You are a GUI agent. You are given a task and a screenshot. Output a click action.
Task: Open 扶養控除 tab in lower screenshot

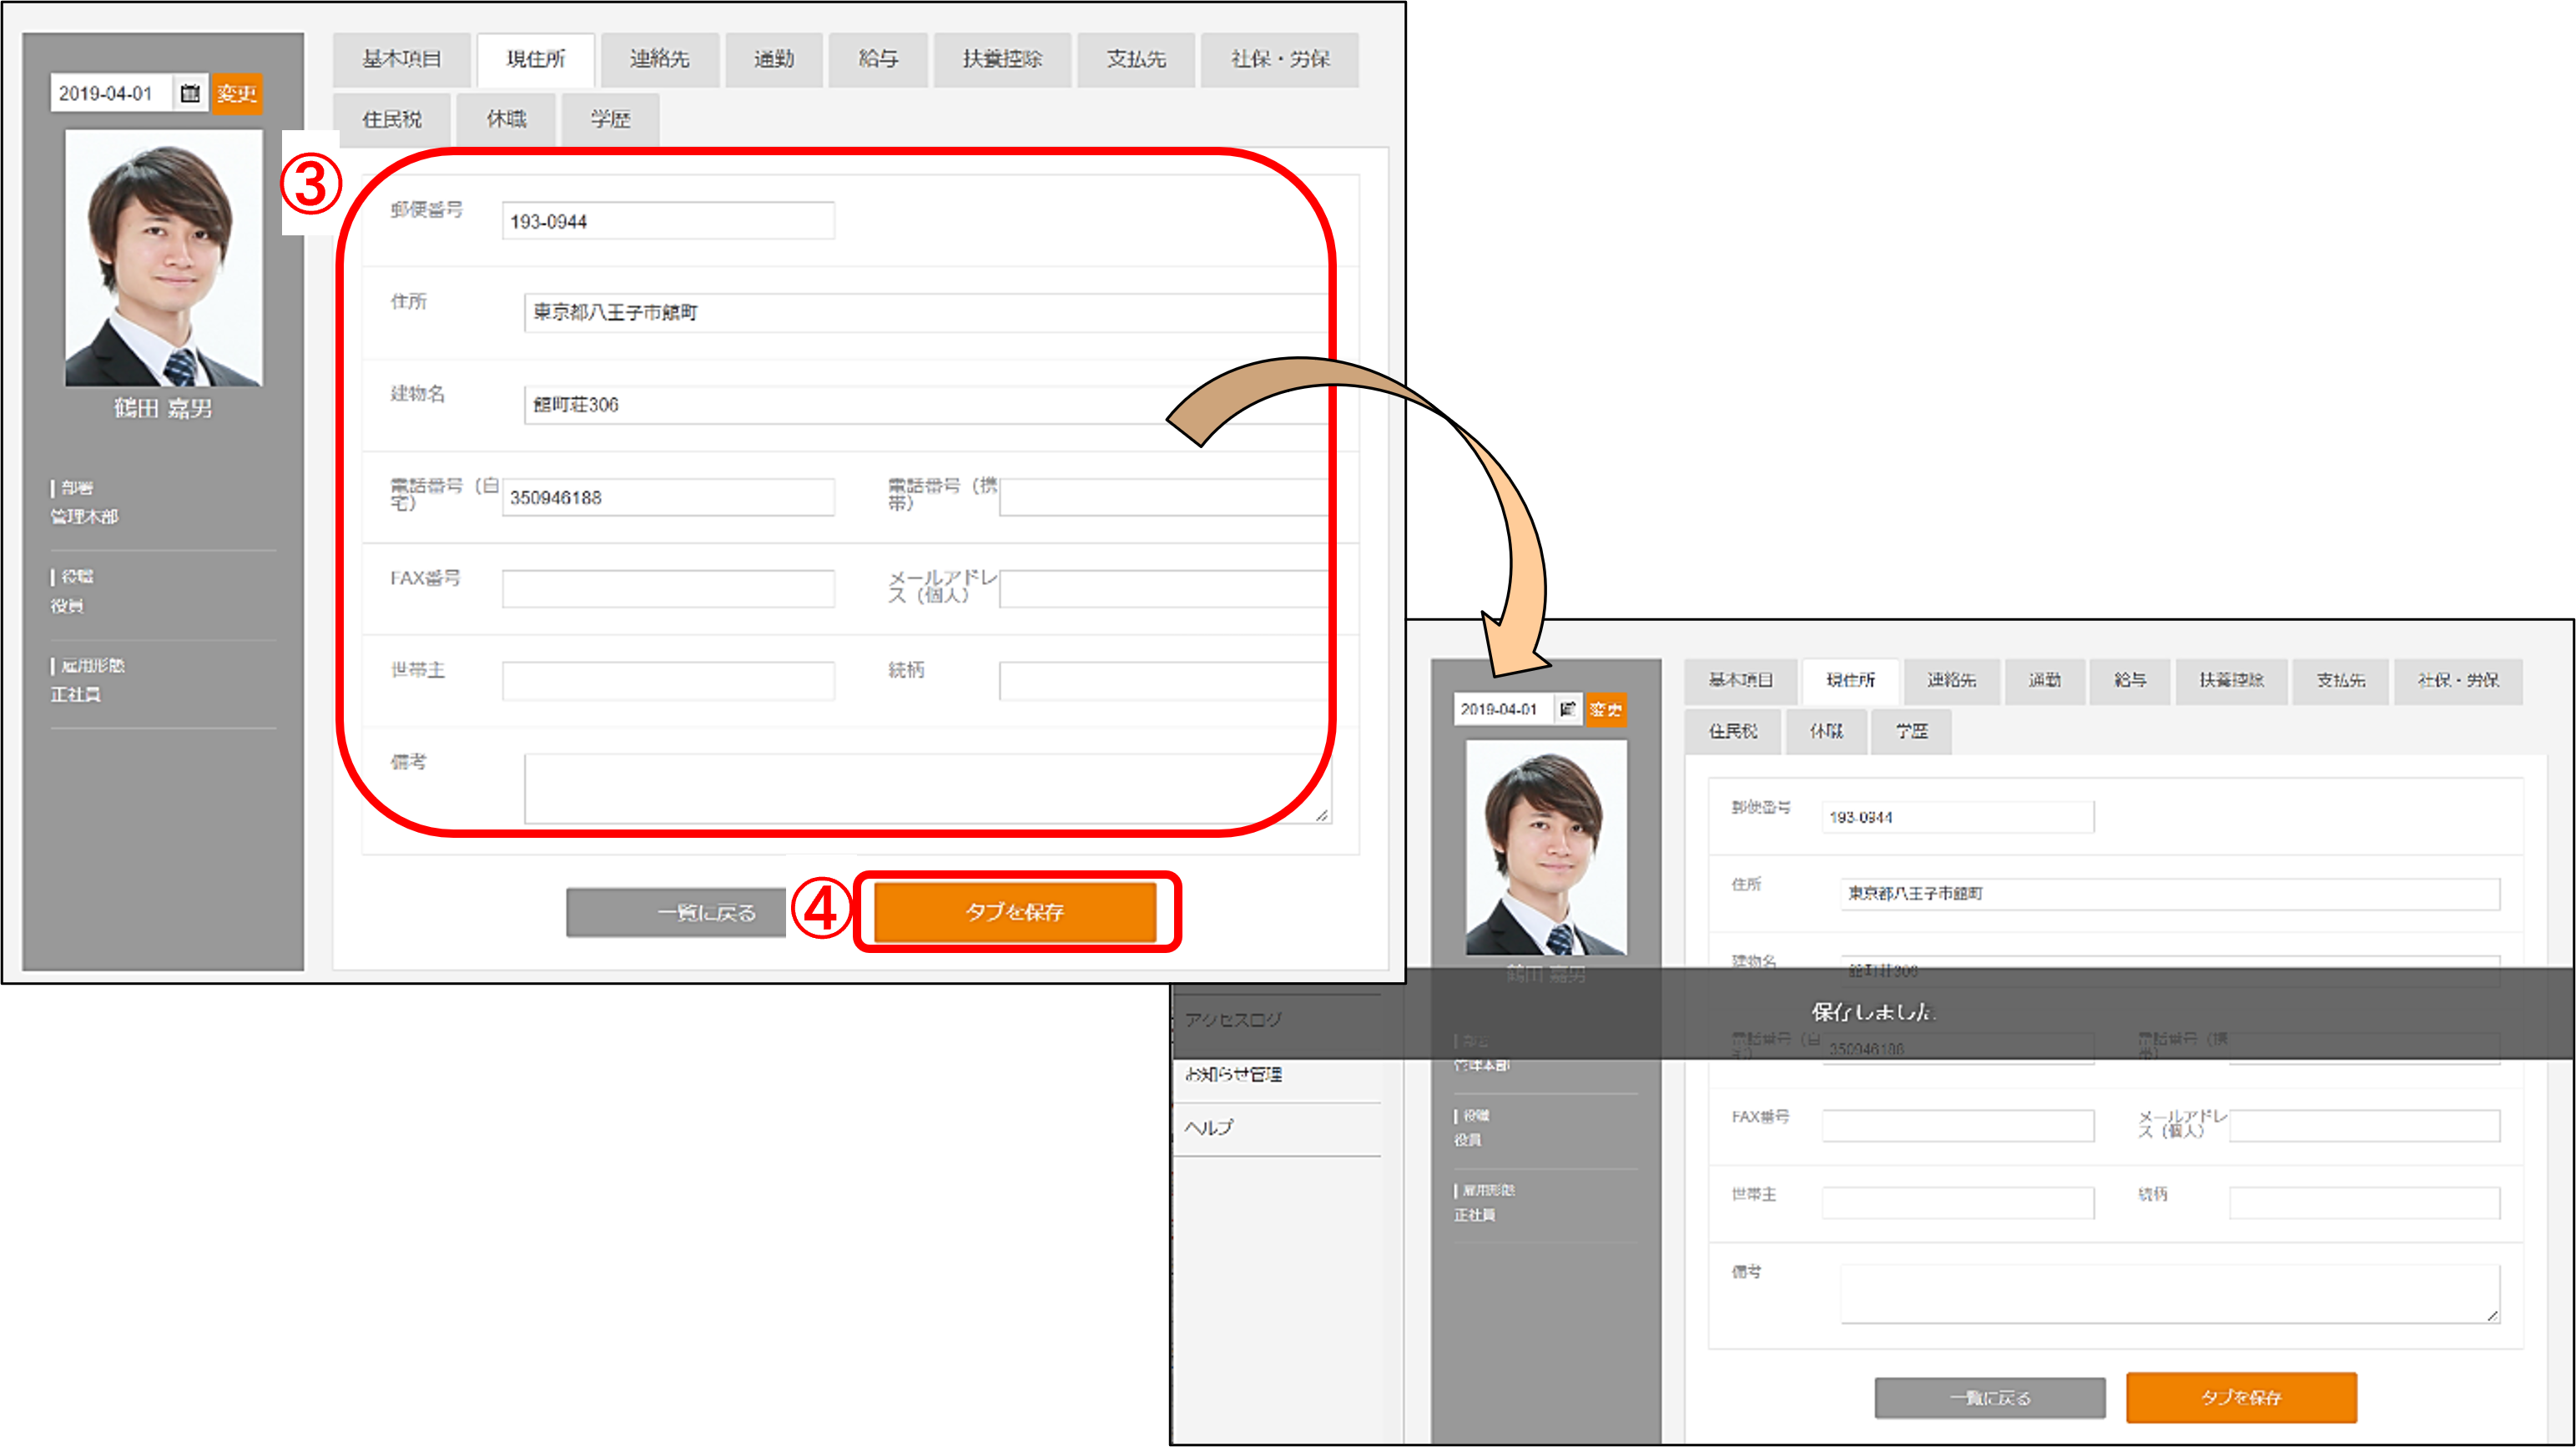pos(2231,681)
